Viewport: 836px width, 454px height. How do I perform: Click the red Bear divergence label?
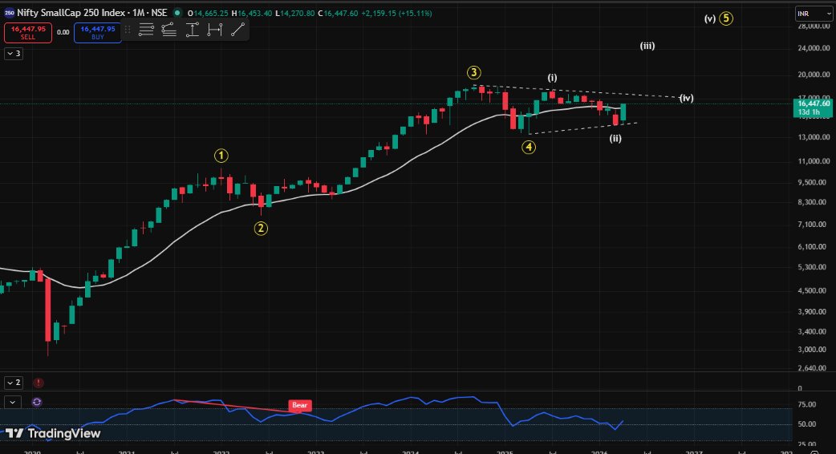(x=299, y=406)
